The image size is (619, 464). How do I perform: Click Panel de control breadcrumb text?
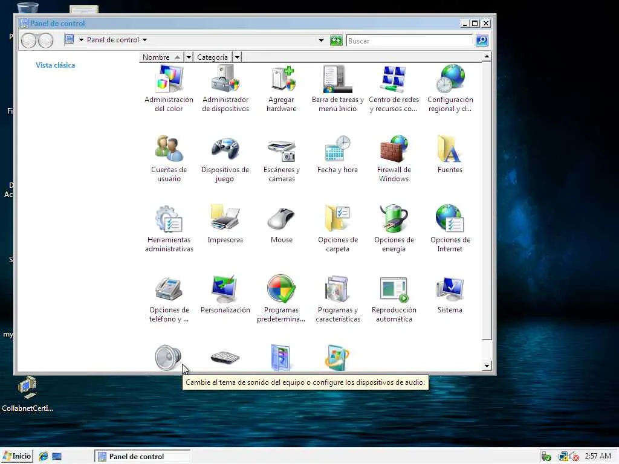coord(113,40)
